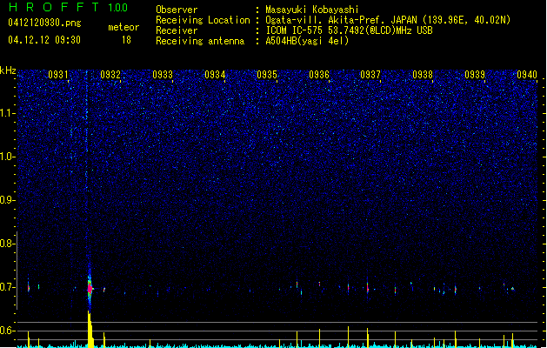The image size is (547, 348).
Task: Click the 0.7 kHz frequency label
Action: pyautogui.click(x=8, y=287)
